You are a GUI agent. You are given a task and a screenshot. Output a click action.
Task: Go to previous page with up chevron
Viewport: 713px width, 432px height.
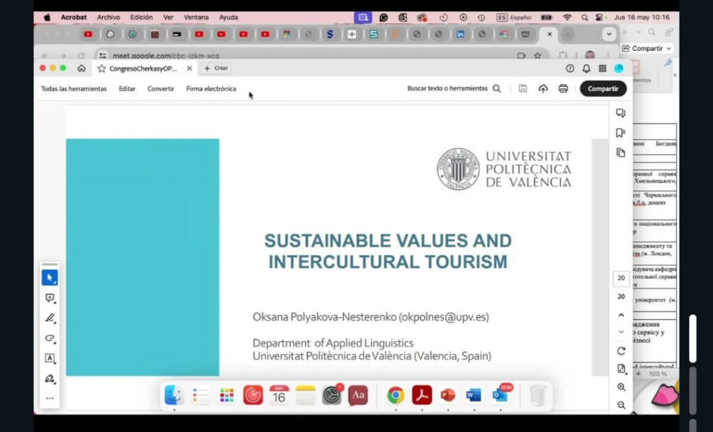(621, 315)
